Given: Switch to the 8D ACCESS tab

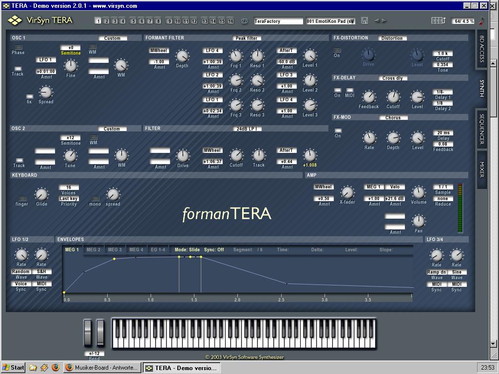Looking at the screenshot, I should click(482, 49).
